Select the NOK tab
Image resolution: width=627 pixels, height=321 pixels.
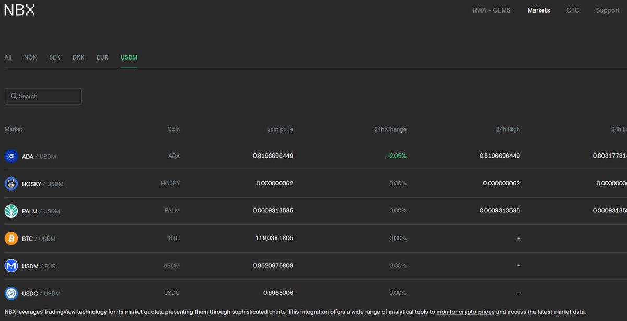(x=30, y=57)
